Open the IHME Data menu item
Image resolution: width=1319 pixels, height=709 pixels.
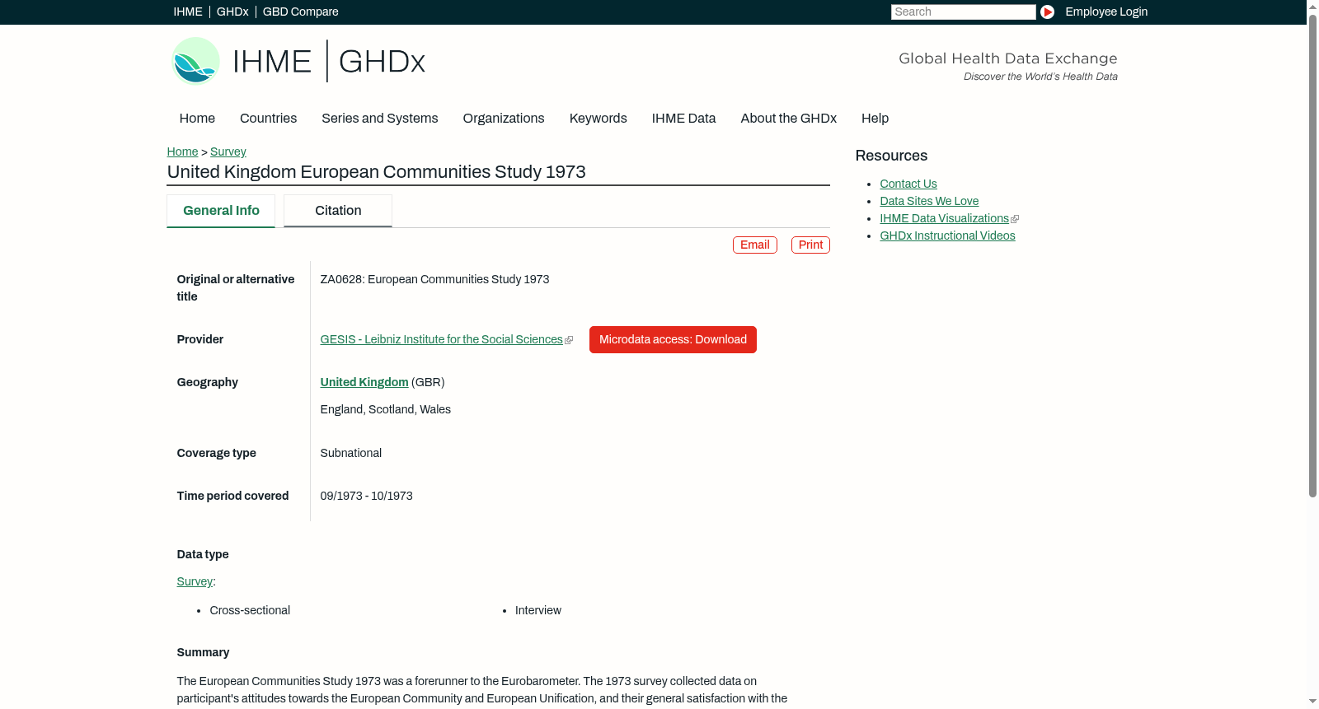[x=683, y=119]
